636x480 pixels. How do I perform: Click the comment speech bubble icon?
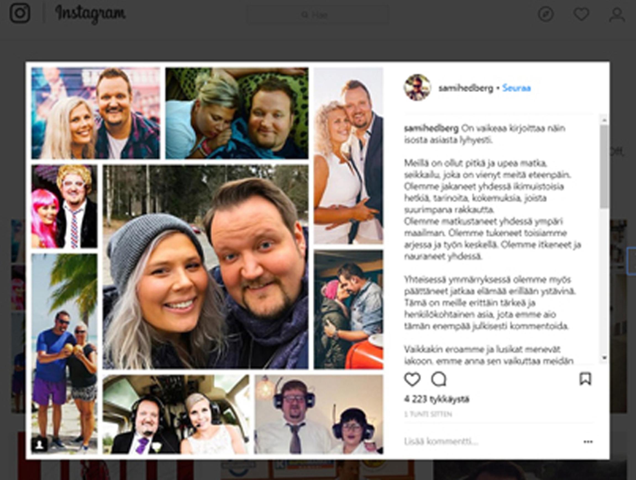point(439,379)
